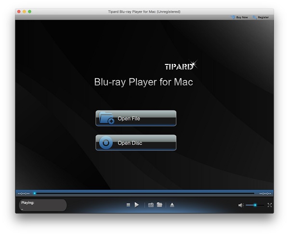Mute audio with the speaker icon
This screenshot has width=289, height=235.
(241, 205)
